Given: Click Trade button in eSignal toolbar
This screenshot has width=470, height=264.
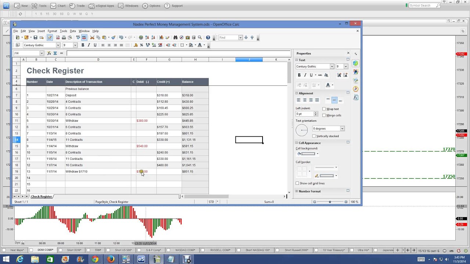Looking at the screenshot, I should [x=77, y=5].
